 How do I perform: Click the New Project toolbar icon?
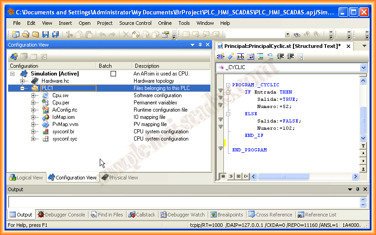pos(16,34)
